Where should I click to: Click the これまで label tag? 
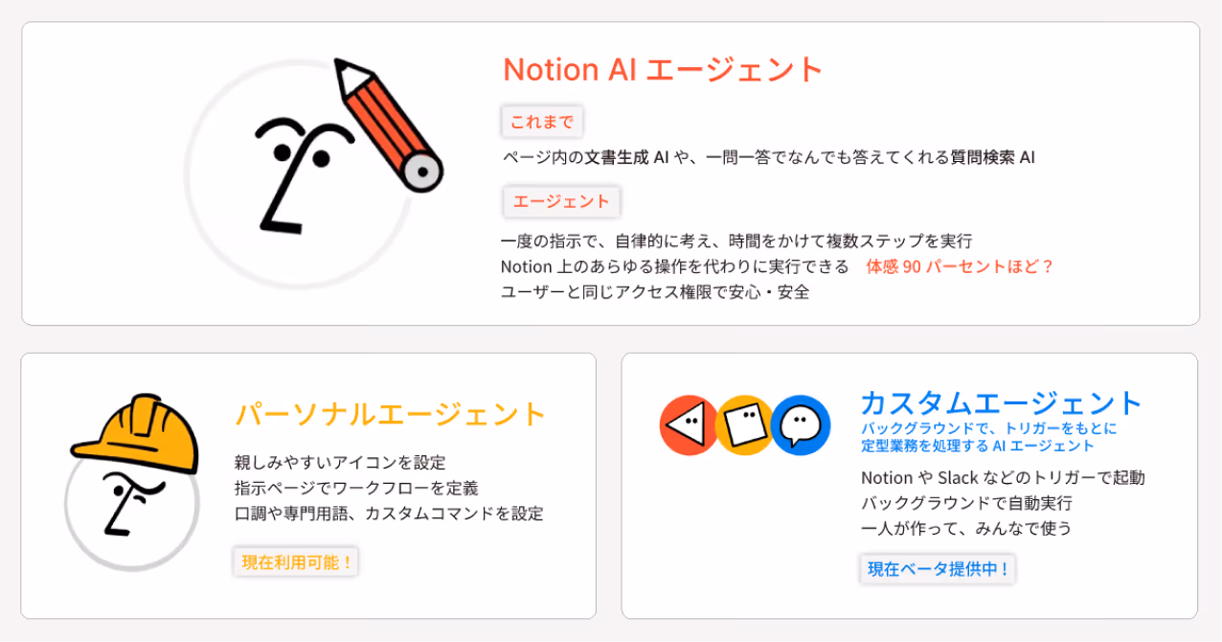point(542,122)
